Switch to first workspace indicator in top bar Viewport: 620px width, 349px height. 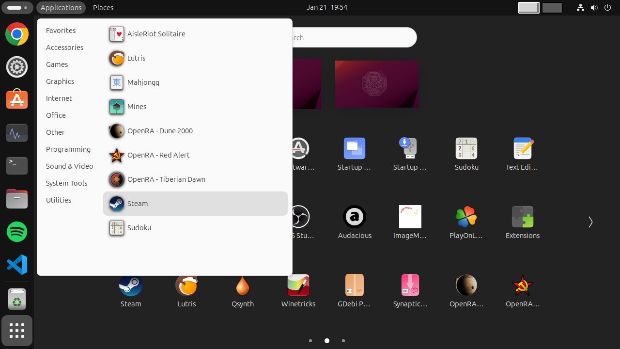pyautogui.click(x=529, y=8)
